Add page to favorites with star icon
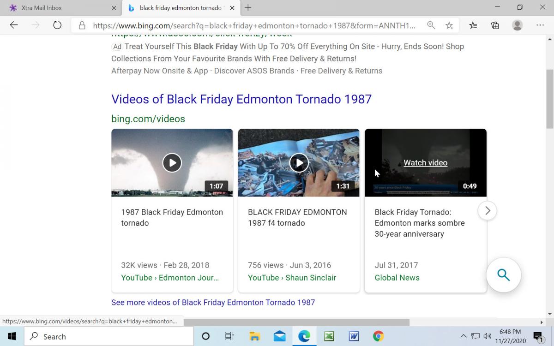The width and height of the screenshot is (554, 346). (449, 25)
